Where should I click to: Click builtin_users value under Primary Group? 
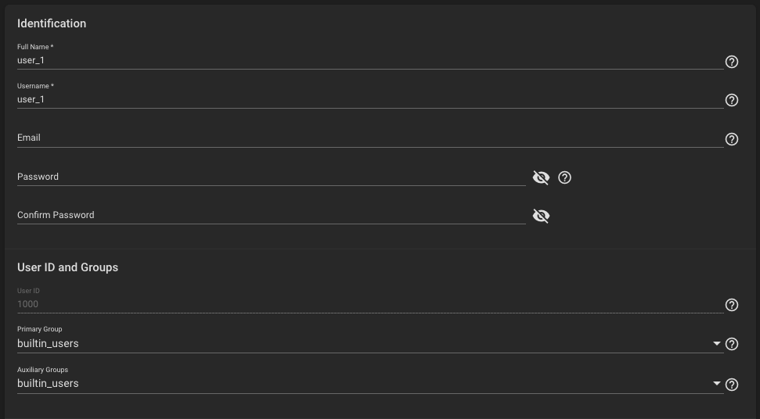[x=48, y=343]
